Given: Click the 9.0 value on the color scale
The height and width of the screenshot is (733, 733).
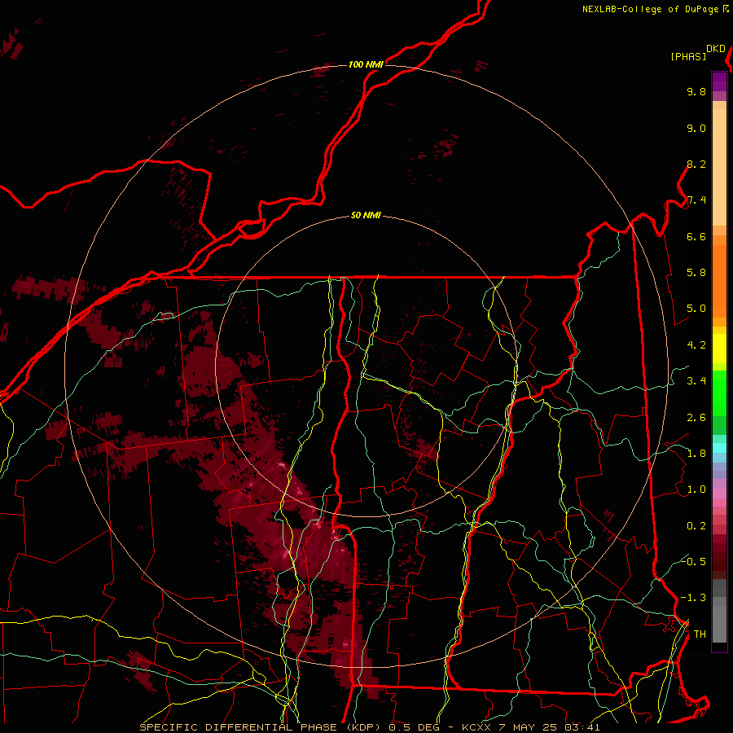Looking at the screenshot, I should 696,128.
